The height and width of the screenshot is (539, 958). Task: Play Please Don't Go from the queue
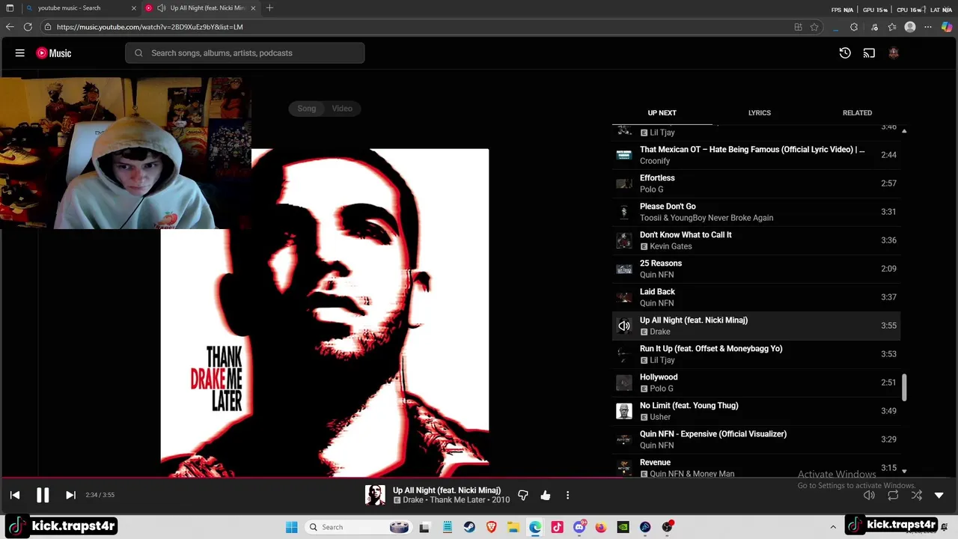tap(756, 212)
